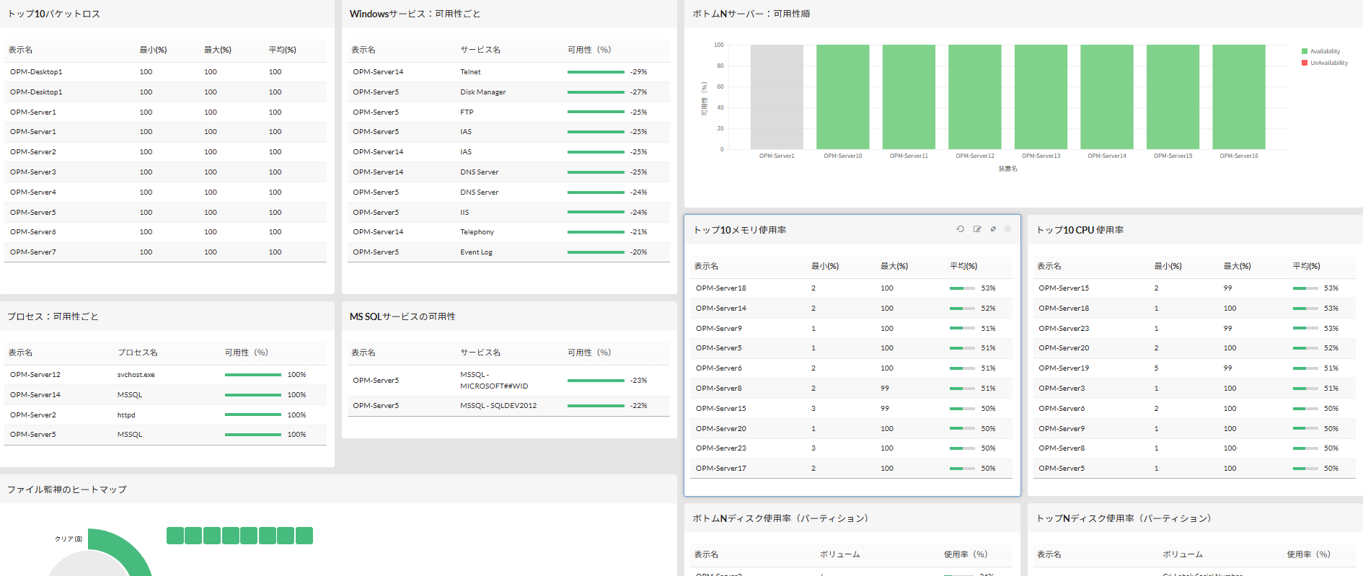This screenshot has height=576, width=1363.
Task: Click the ボトムNサーバー：可用性順 widget title
Action: pos(751,14)
